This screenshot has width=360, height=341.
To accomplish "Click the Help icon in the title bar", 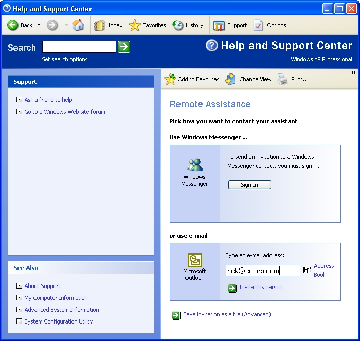I will click(x=7, y=9).
